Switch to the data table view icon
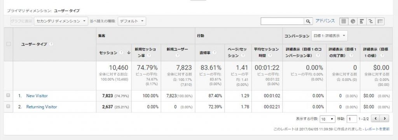This screenshot has height=140, width=398. point(344,21)
